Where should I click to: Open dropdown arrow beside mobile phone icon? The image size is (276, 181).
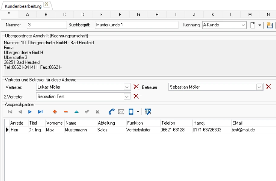click(x=138, y=112)
